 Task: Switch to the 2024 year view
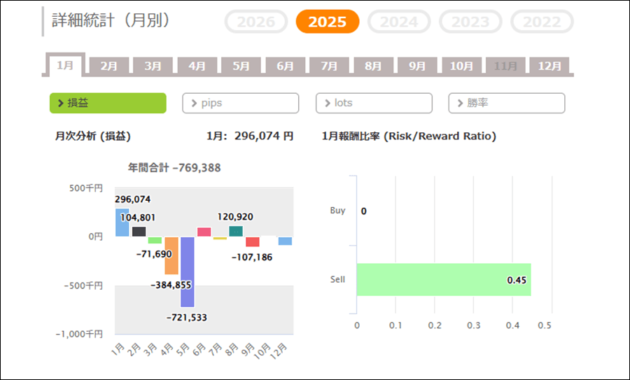(x=399, y=22)
